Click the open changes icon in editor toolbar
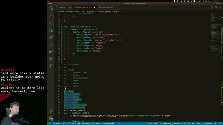The image size is (223, 125). click(212, 7)
